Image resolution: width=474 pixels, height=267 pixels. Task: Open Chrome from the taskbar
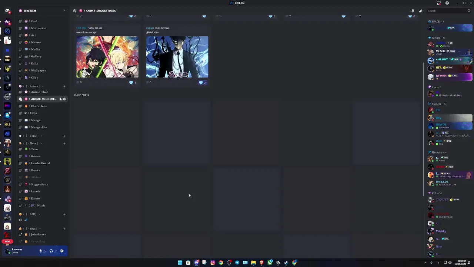click(221, 263)
